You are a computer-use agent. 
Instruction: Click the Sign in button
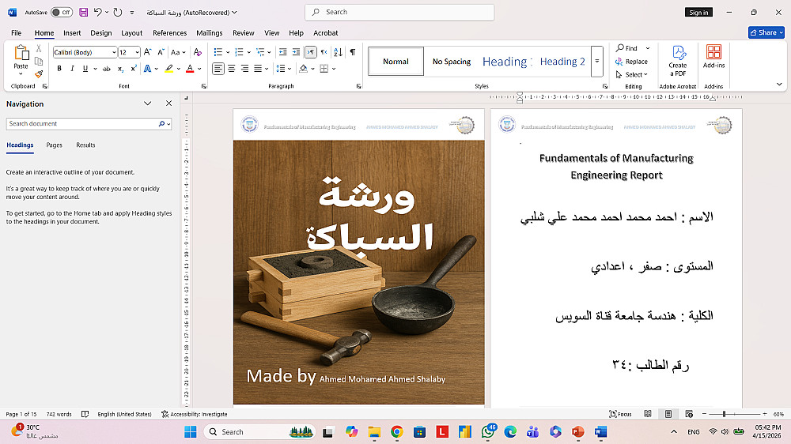coord(698,12)
